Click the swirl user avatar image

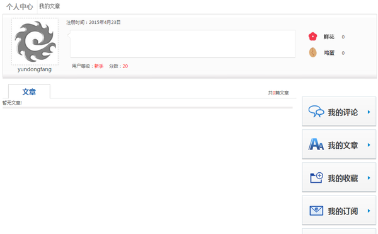click(x=35, y=41)
